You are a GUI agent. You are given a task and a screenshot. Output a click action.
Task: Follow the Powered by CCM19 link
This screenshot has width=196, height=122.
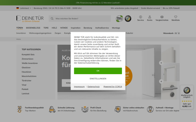[113, 87]
